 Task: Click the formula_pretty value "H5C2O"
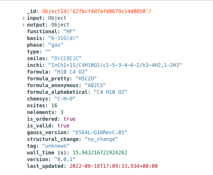click(86, 79)
